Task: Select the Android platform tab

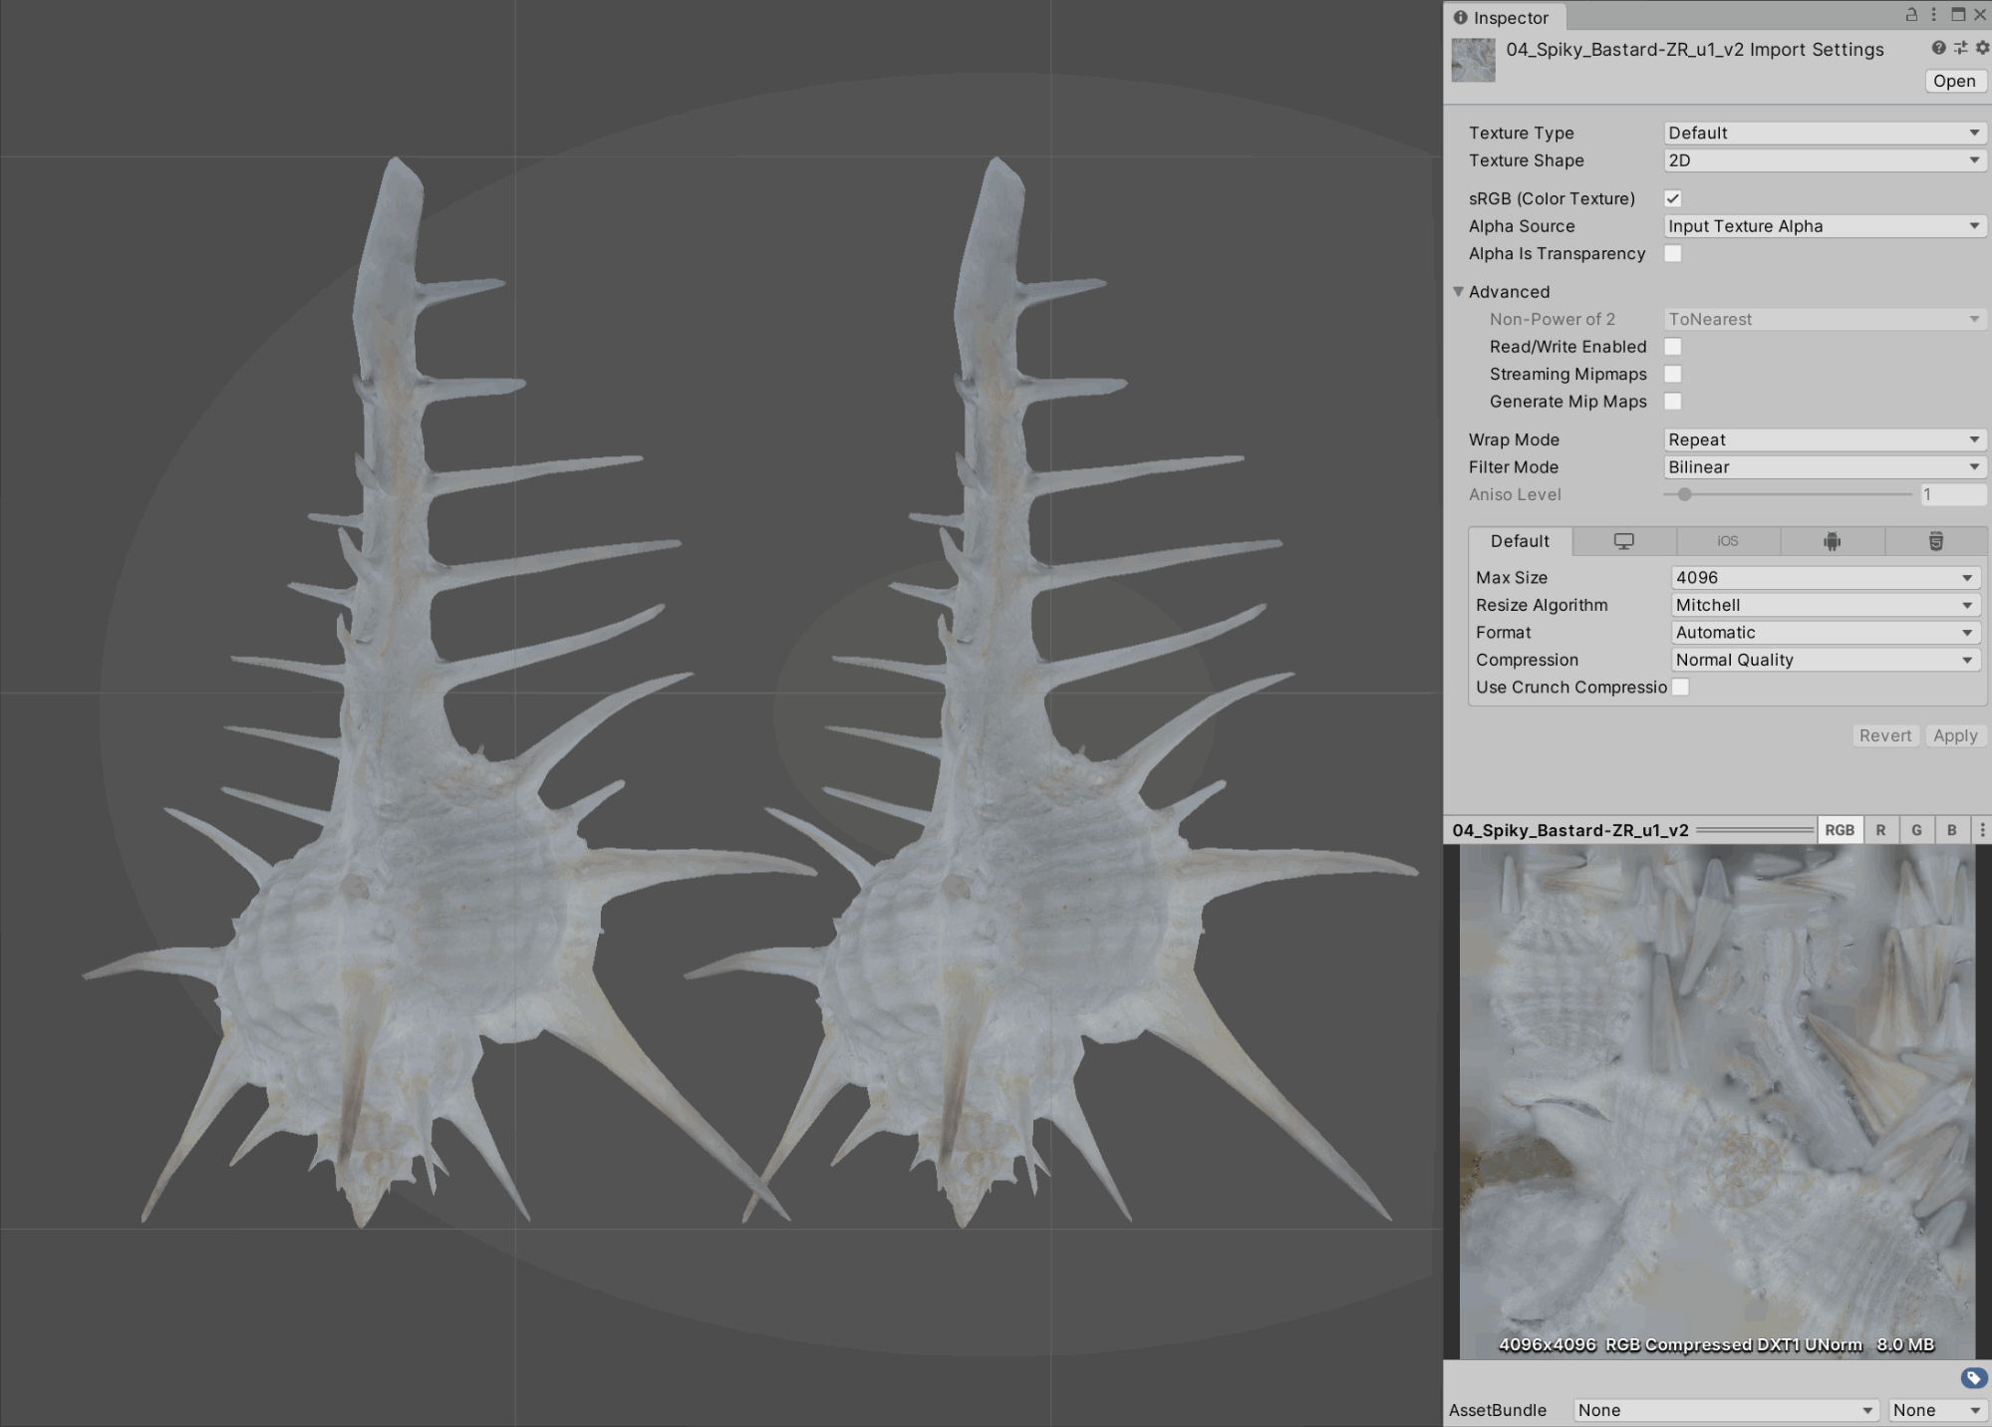Action: click(x=1832, y=541)
